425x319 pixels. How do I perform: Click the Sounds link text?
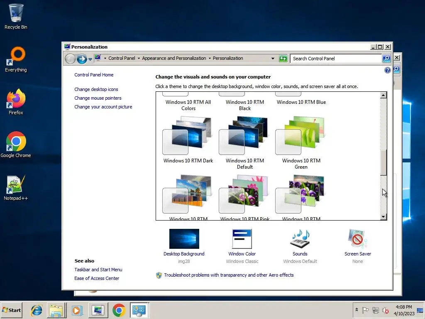click(300, 254)
